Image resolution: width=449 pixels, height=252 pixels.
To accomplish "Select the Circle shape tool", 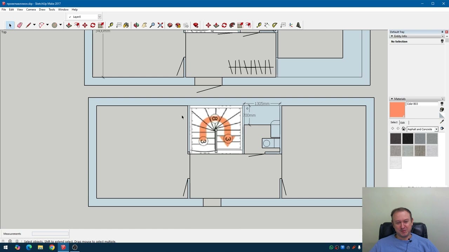I will pos(54,25).
